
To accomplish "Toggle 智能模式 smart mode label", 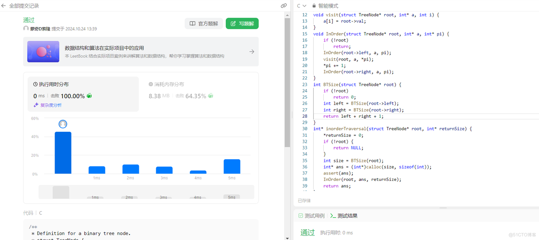I will tap(328, 6).
